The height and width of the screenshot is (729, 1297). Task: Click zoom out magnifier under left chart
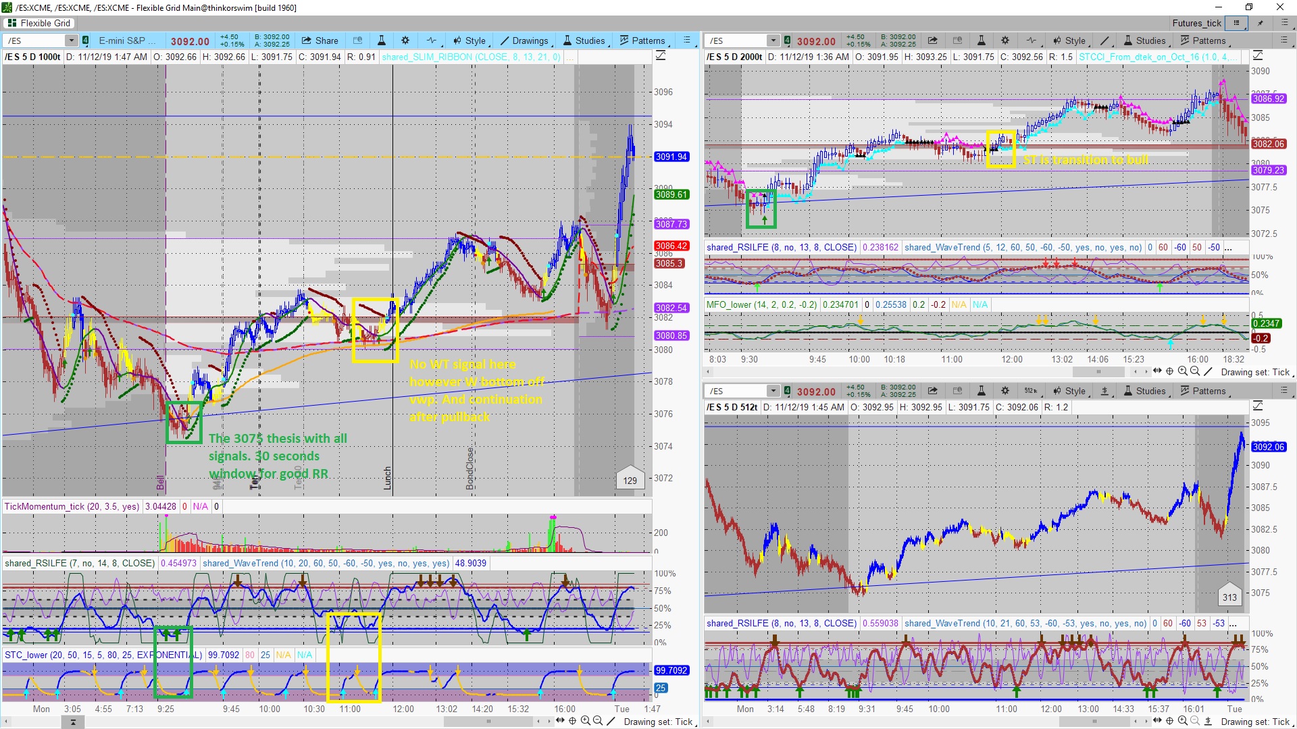(598, 721)
